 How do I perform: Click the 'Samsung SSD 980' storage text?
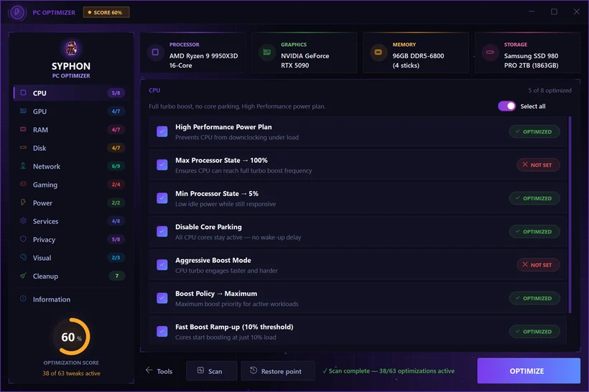(x=531, y=56)
